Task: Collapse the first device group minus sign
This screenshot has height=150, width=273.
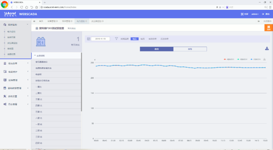Action: (35, 56)
